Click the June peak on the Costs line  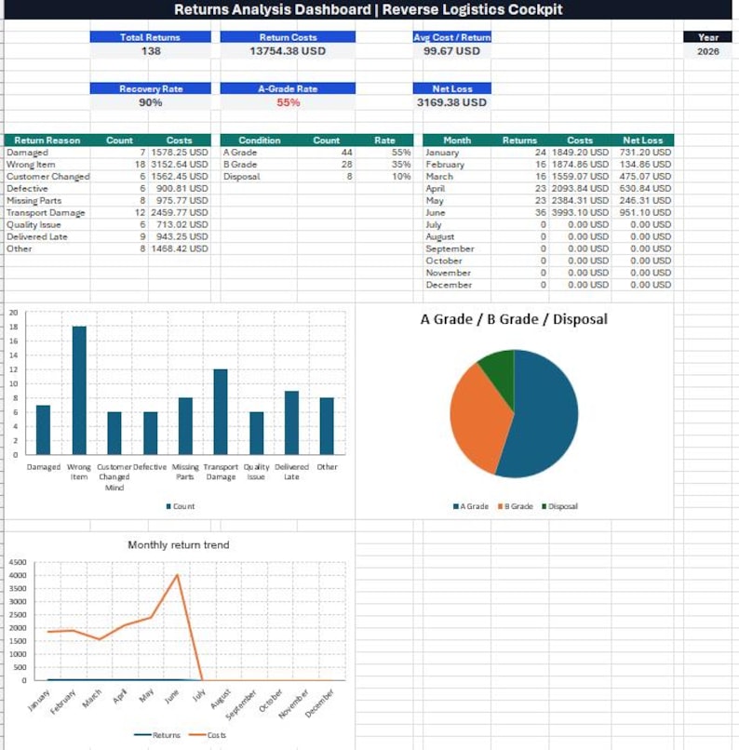coord(178,575)
